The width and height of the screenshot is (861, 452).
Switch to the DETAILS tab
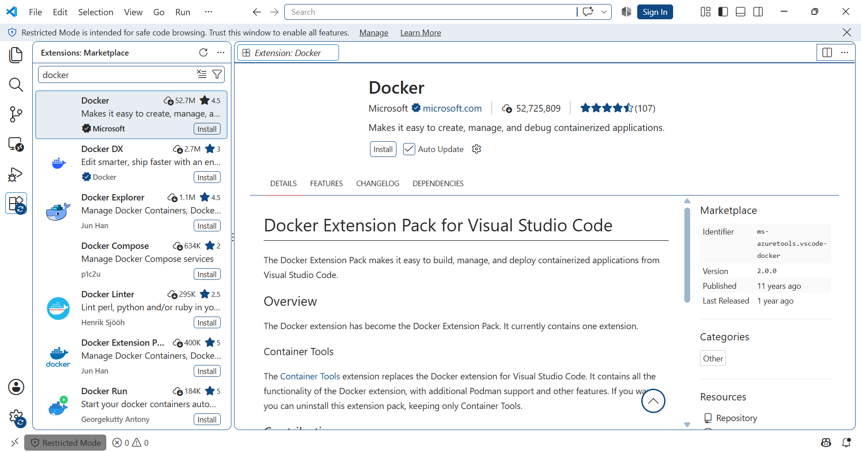point(283,183)
